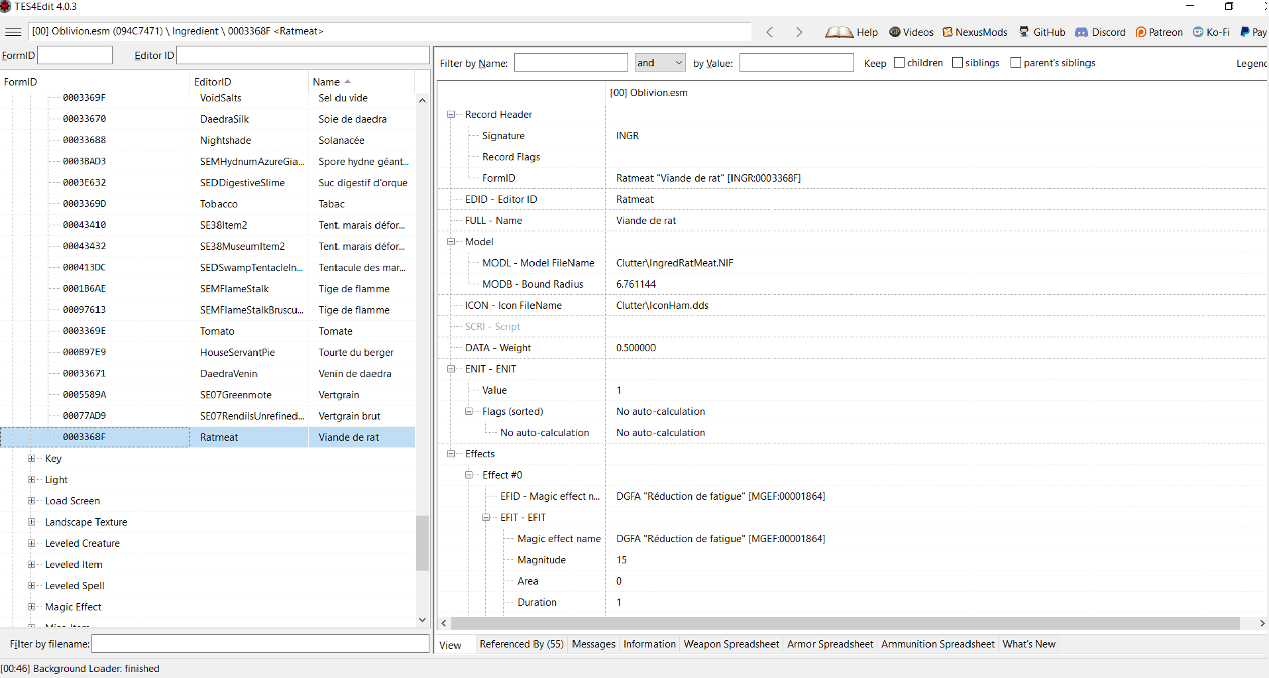Click the Clutter\IconHam.dds icon filename value

click(662, 305)
